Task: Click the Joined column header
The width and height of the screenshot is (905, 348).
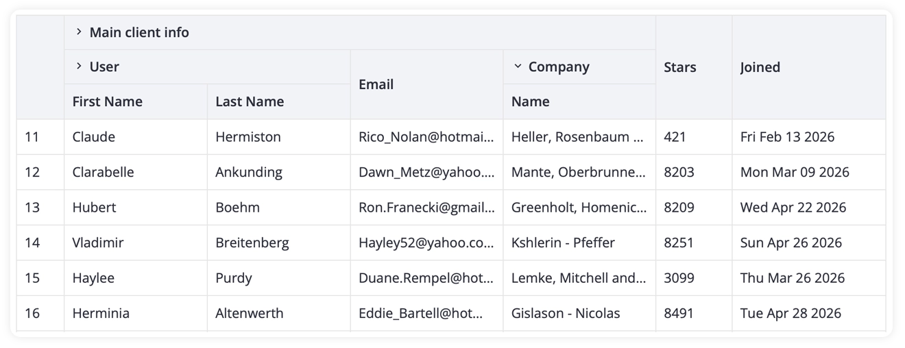Action: [760, 67]
